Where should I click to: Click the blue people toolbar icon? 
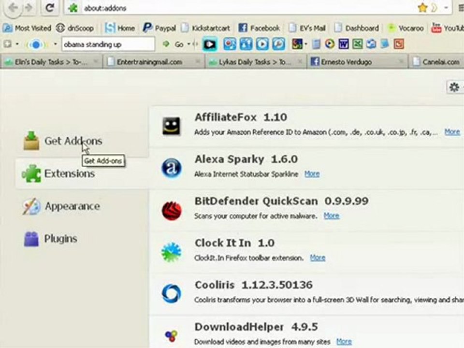coord(246,44)
